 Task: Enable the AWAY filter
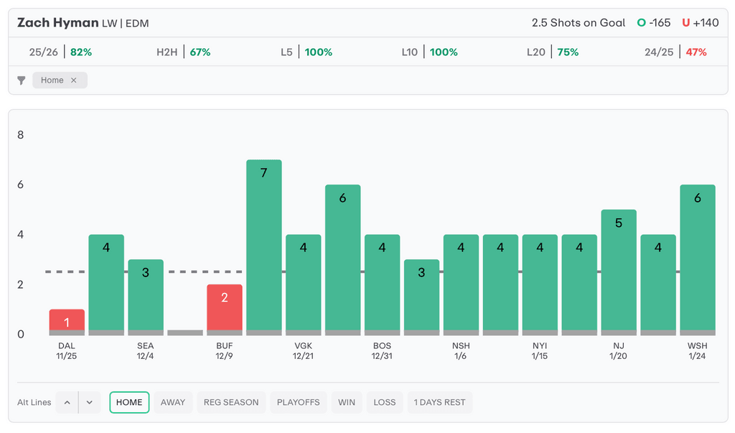pyautogui.click(x=173, y=402)
